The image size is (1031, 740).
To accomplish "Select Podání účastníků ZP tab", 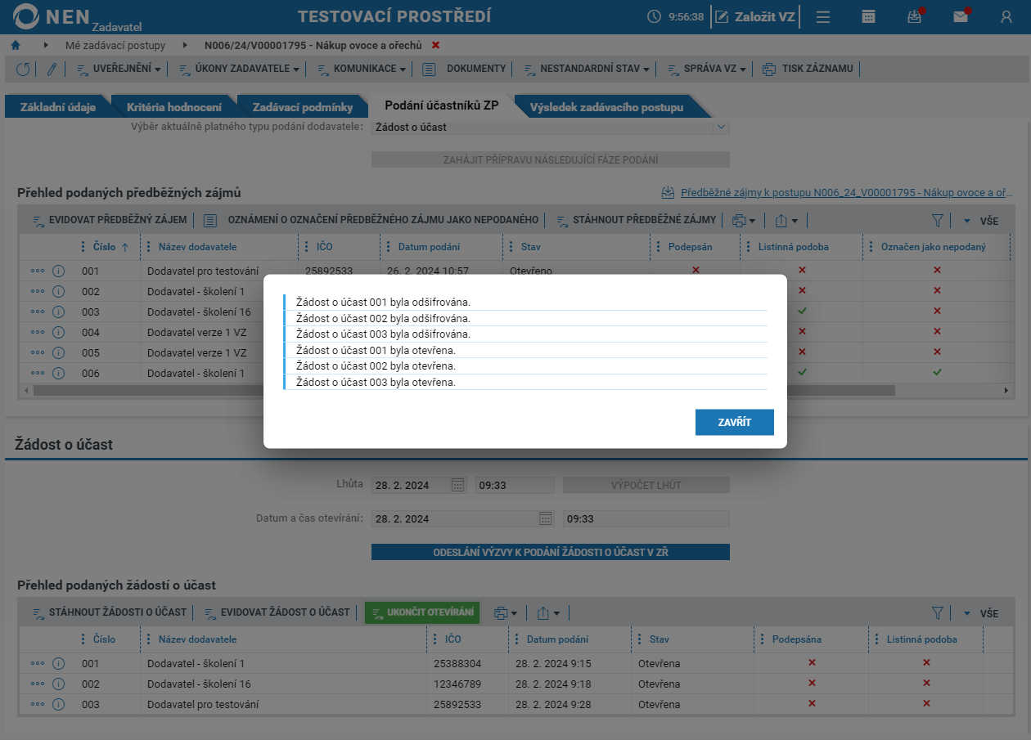I will pyautogui.click(x=442, y=106).
